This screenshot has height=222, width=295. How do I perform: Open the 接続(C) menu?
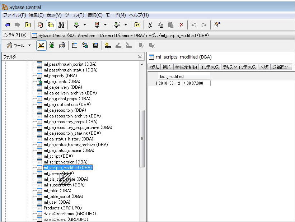(95, 15)
